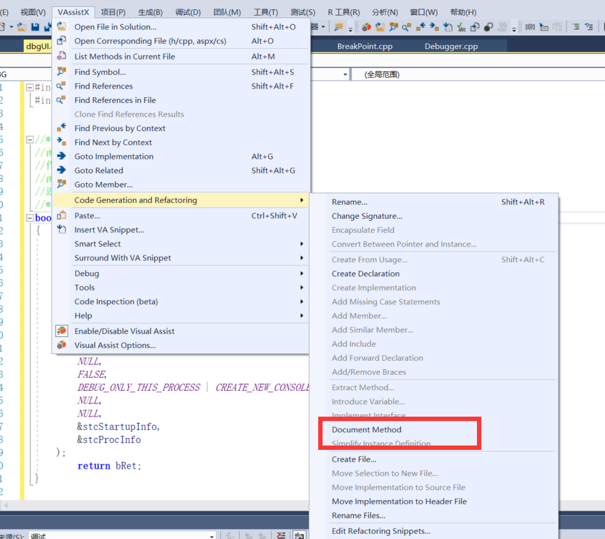Collapse the bool function outline region
Screen dimensions: 605x539
pos(29,218)
